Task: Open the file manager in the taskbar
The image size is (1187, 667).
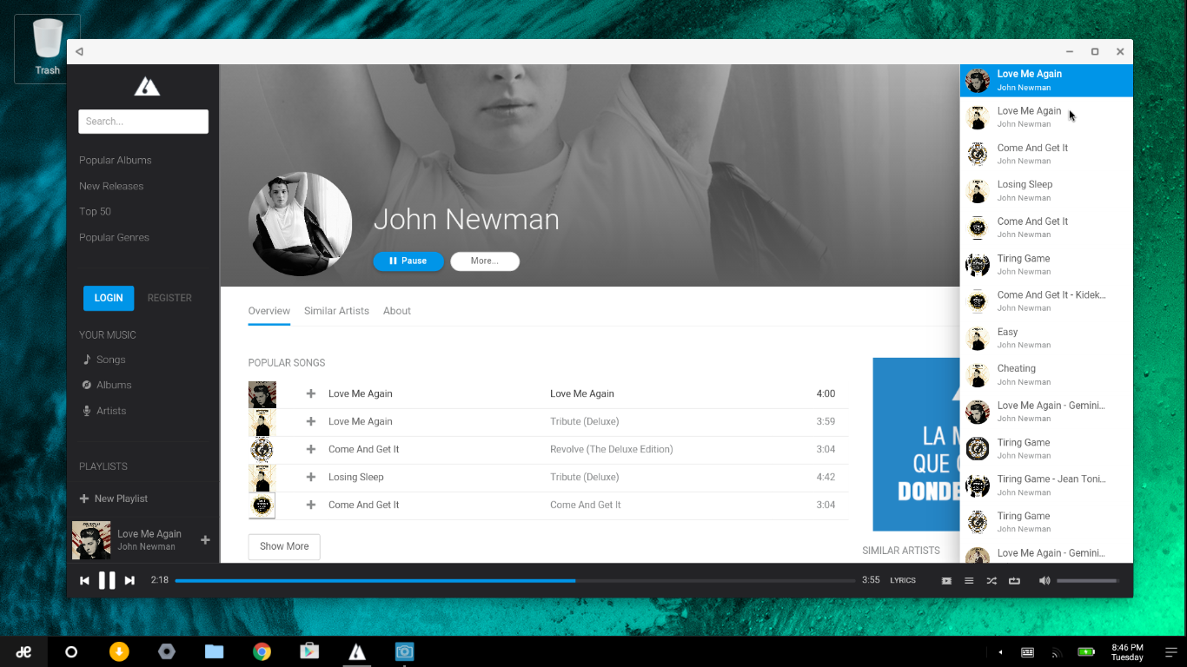Action: pos(215,651)
